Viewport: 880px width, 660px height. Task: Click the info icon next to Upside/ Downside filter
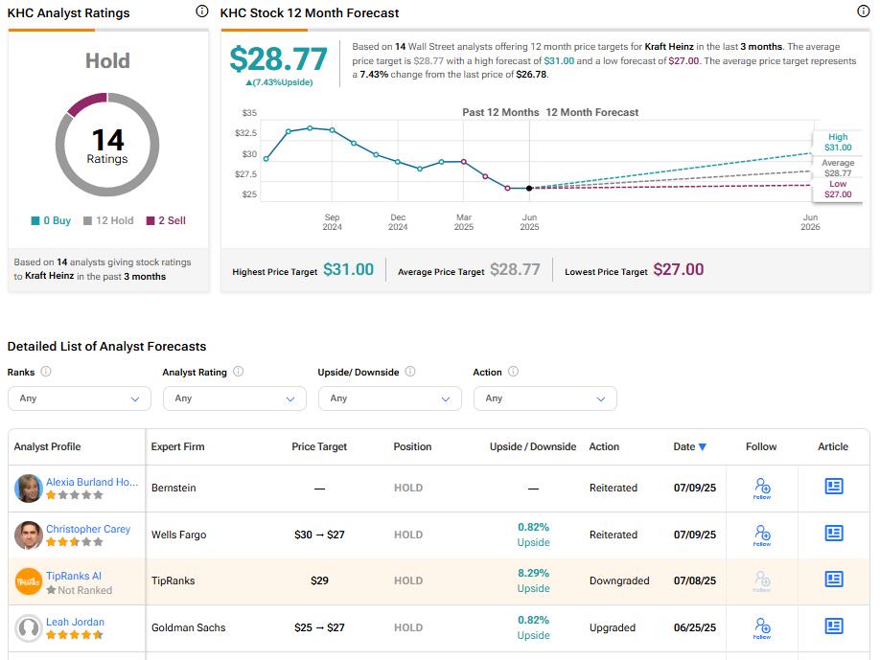[x=410, y=372]
